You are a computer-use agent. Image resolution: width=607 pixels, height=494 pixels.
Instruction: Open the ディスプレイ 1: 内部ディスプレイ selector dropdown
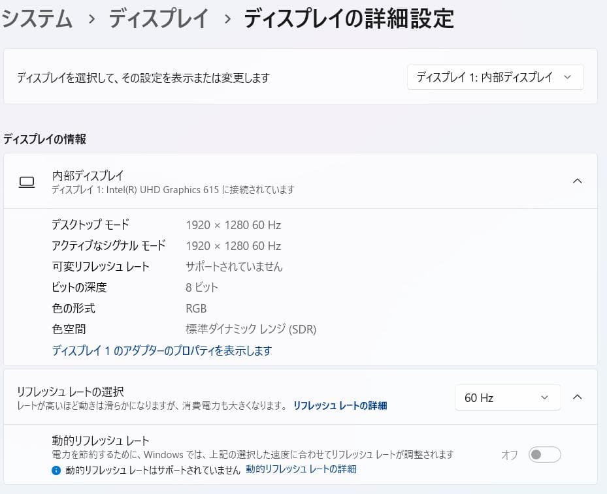point(495,77)
